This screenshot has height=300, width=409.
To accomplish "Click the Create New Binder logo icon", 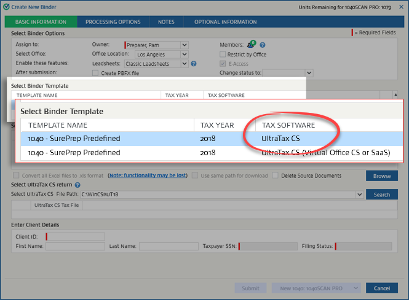I will pyautogui.click(x=6, y=6).
